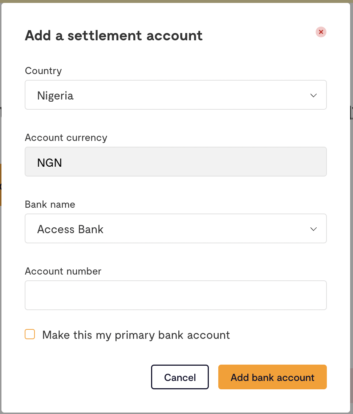Image resolution: width=353 pixels, height=414 pixels.
Task: Click the Country field label
Action: point(43,71)
